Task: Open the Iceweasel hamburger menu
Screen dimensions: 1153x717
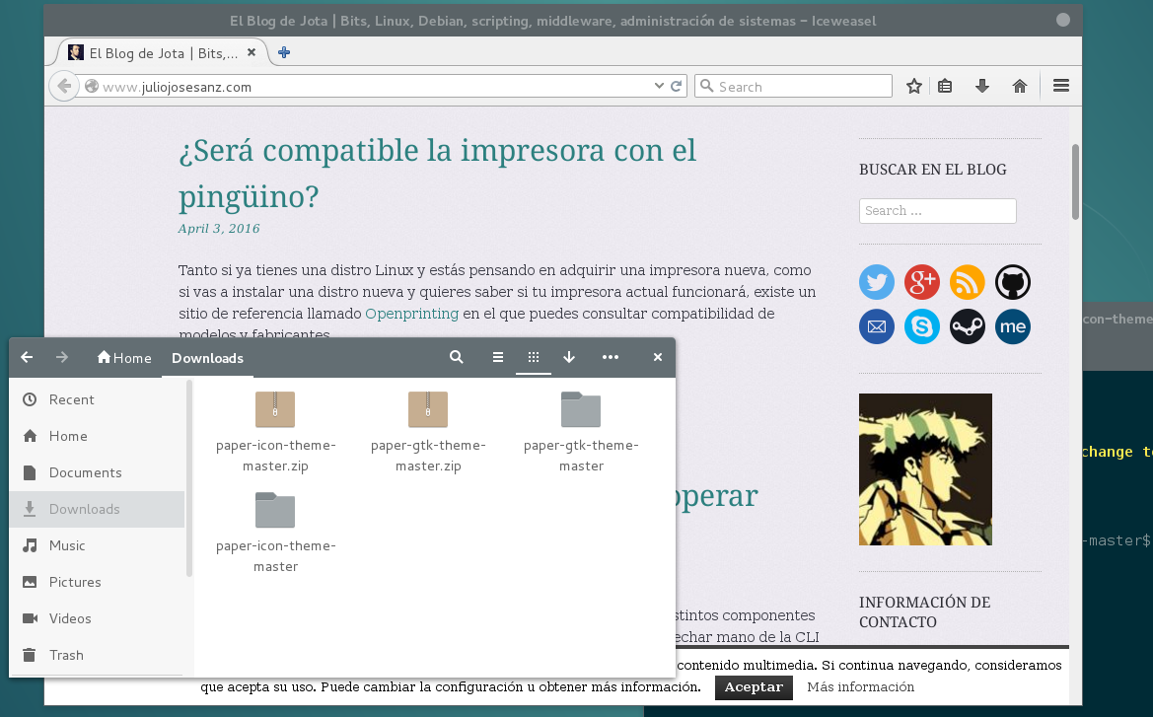Action: coord(1060,86)
